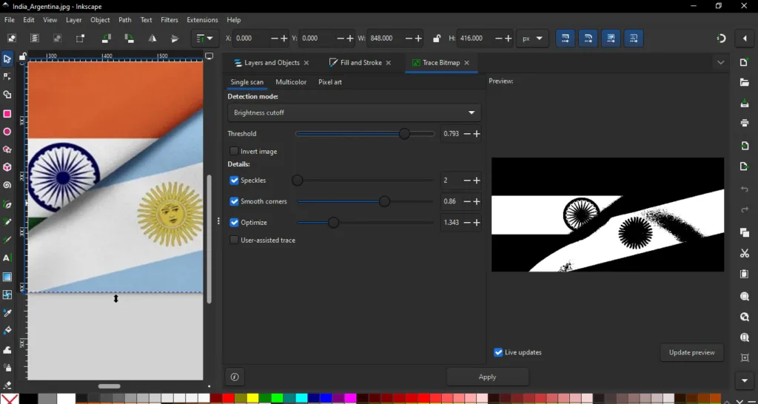The width and height of the screenshot is (758, 404).
Task: Uncheck the Speckles checkbox
Action: (234, 181)
